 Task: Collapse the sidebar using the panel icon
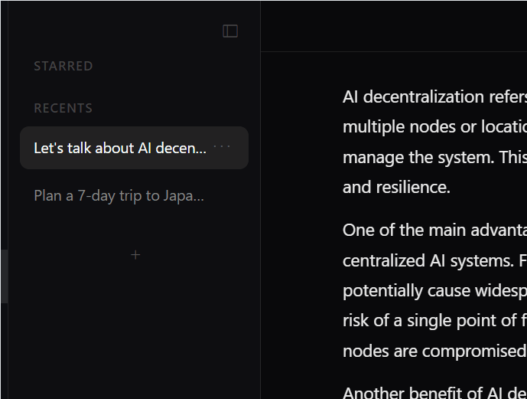[x=230, y=31]
